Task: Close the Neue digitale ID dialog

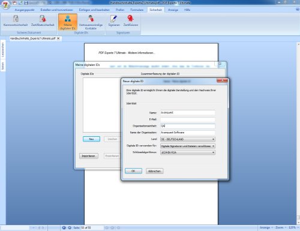Action: point(222,80)
